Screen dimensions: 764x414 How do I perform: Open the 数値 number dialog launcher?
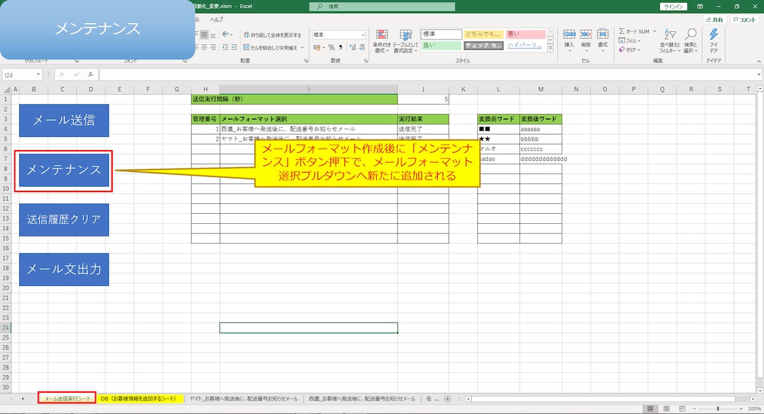pyautogui.click(x=367, y=61)
